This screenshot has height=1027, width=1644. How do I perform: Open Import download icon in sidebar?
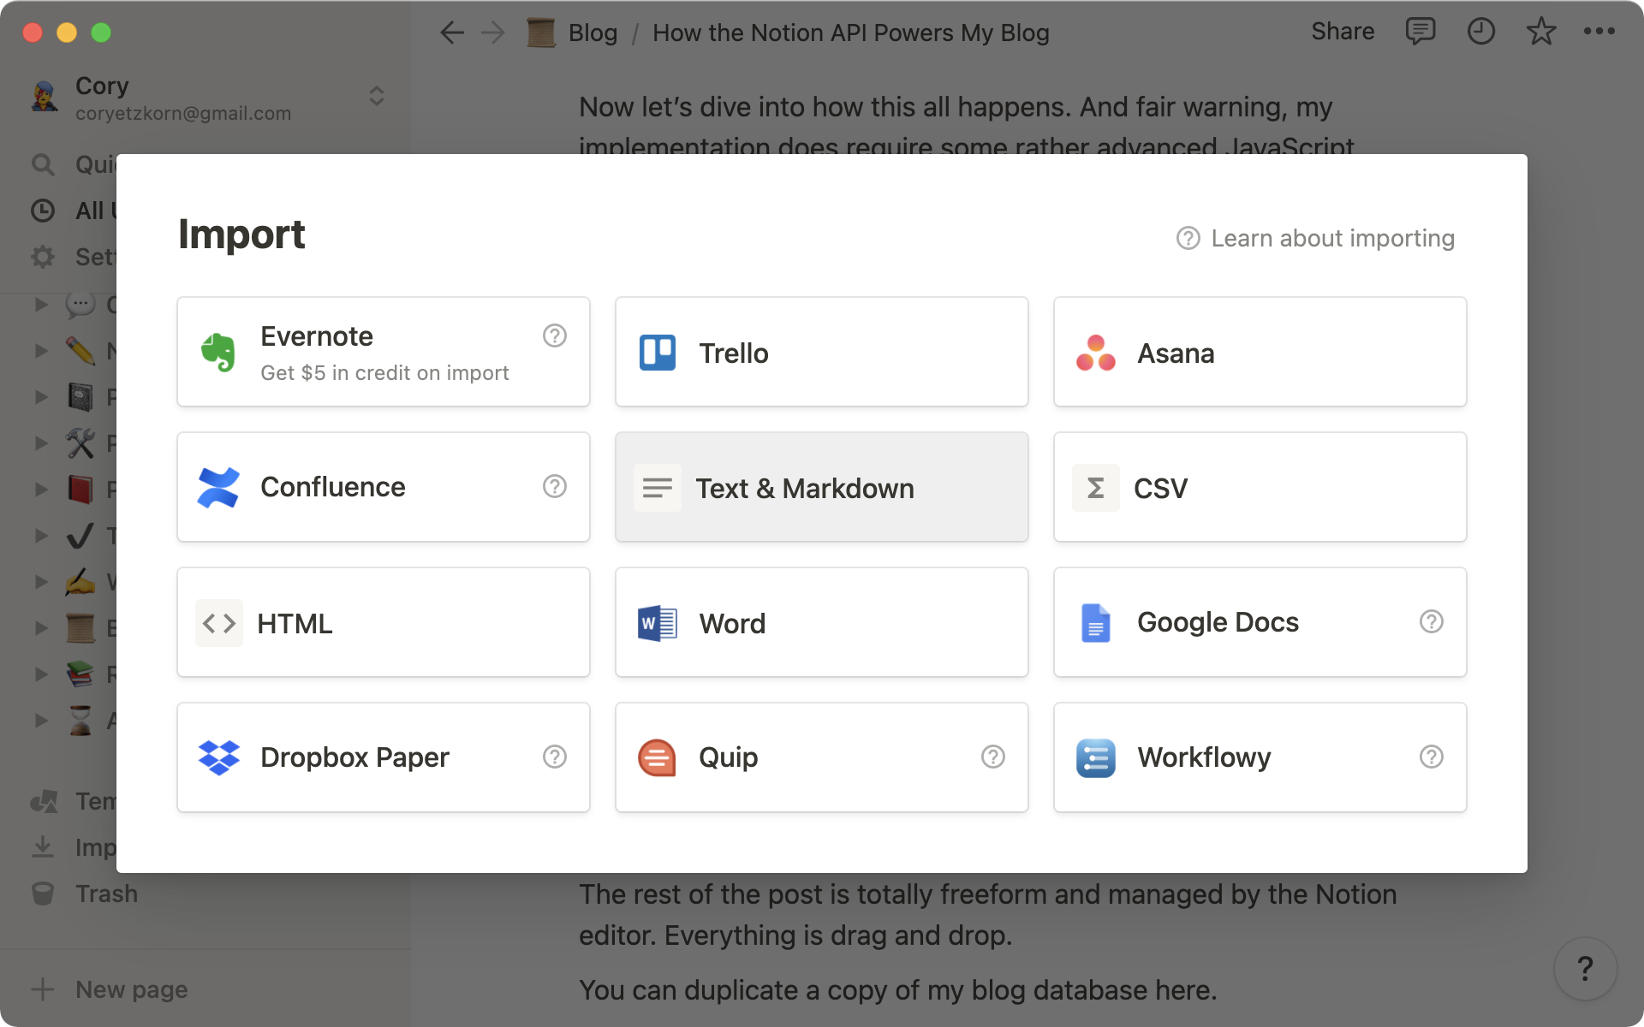pos(43,847)
